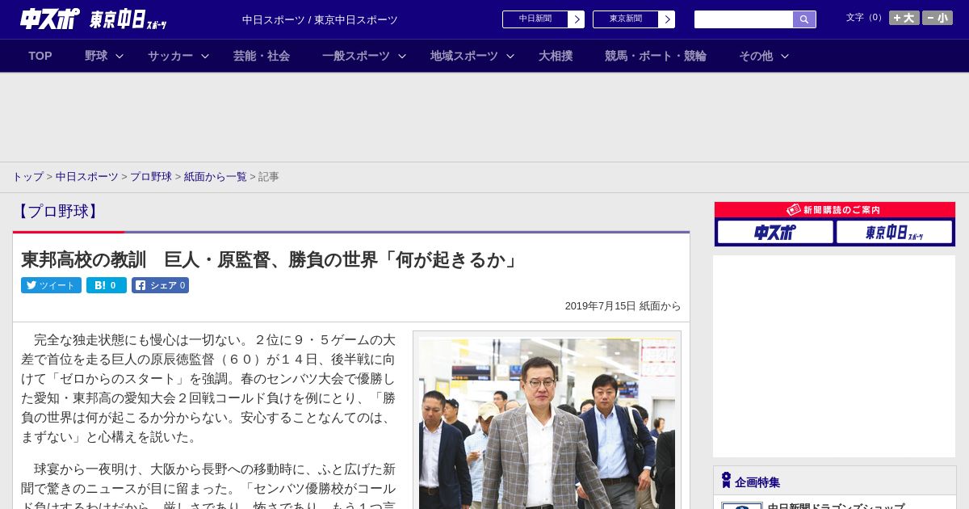
Task: Click the arrow beside 東京新聞
Action: pyautogui.click(x=667, y=19)
